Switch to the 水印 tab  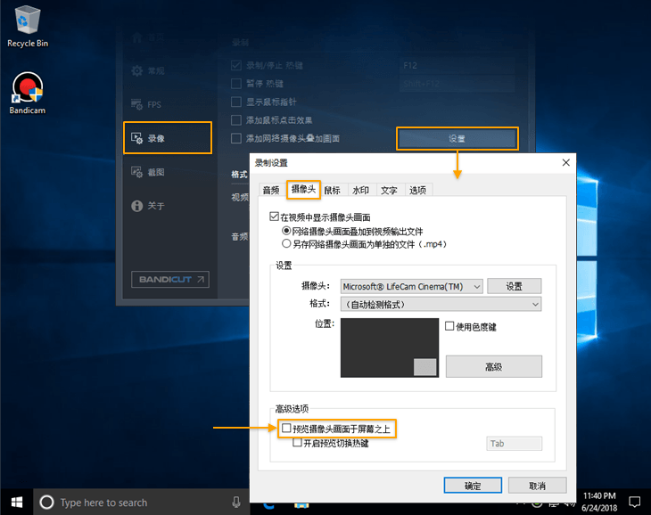point(361,191)
